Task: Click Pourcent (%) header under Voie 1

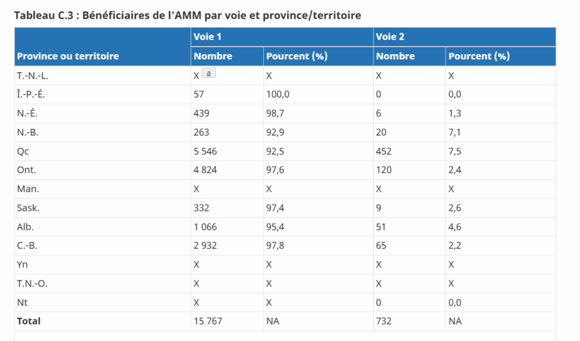Action: tap(297, 56)
